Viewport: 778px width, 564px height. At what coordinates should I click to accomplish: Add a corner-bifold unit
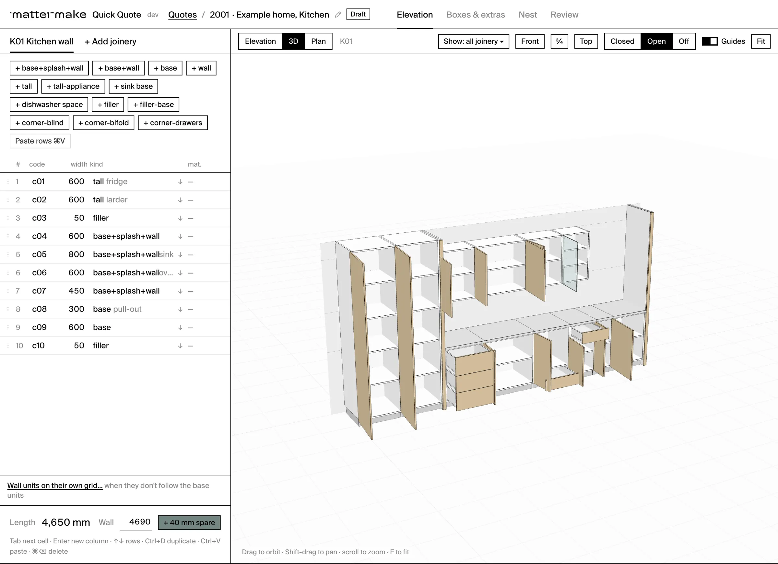[104, 123]
